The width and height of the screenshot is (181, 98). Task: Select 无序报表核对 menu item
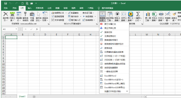(114, 36)
